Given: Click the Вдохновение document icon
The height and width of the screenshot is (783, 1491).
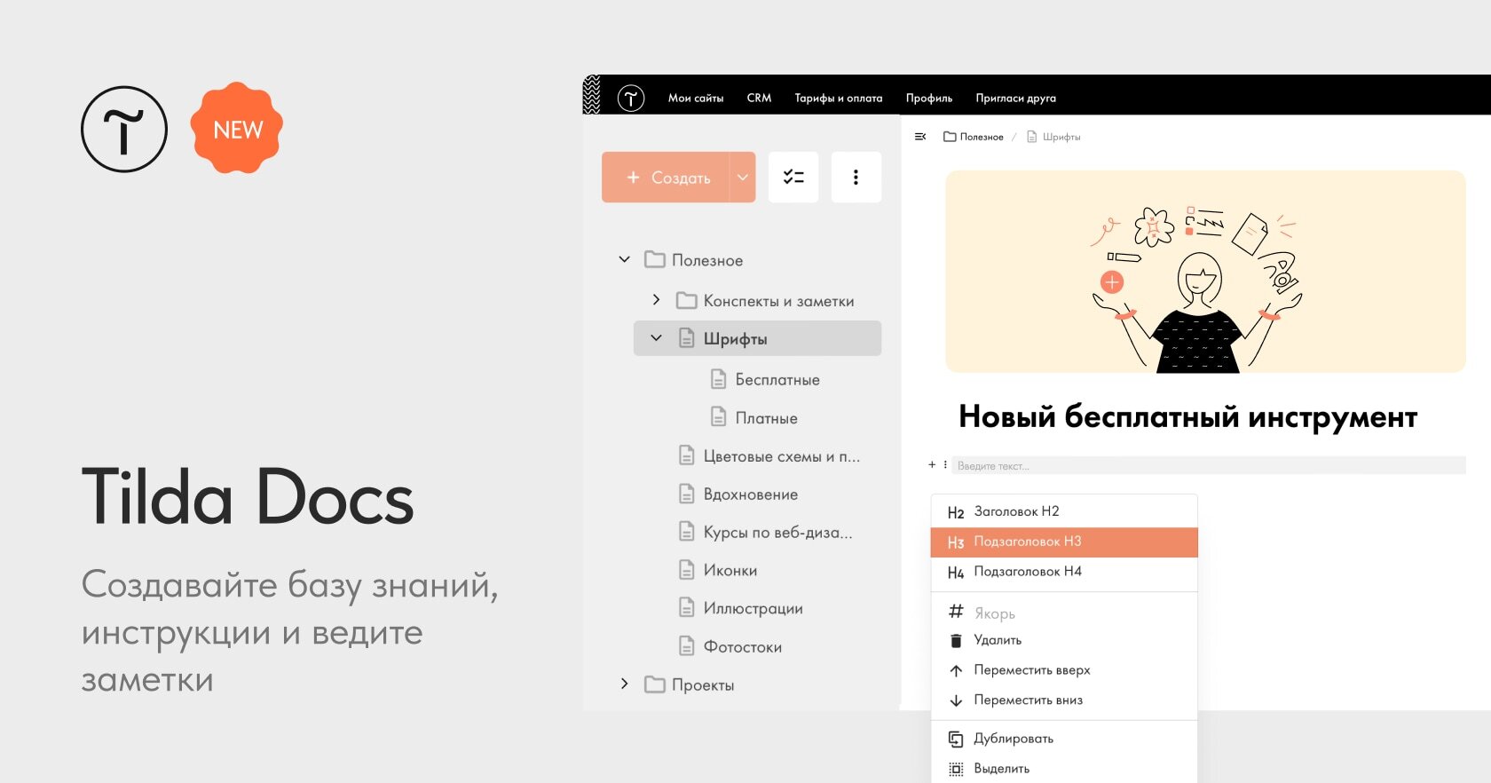Looking at the screenshot, I should (x=686, y=494).
